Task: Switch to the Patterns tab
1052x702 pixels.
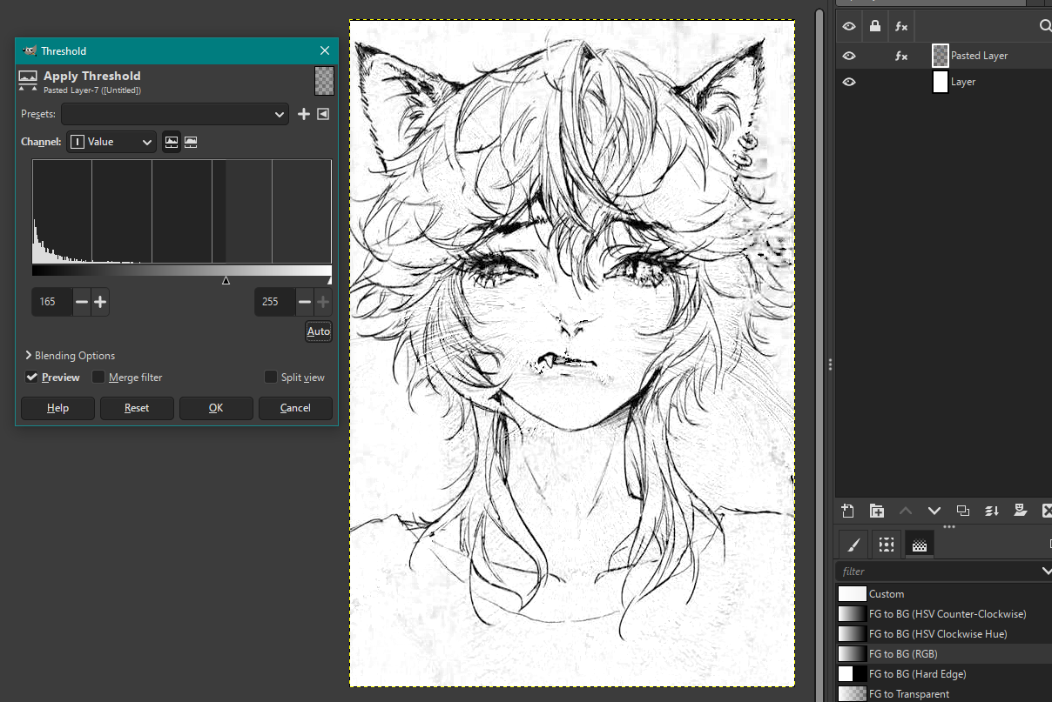Action: click(887, 545)
